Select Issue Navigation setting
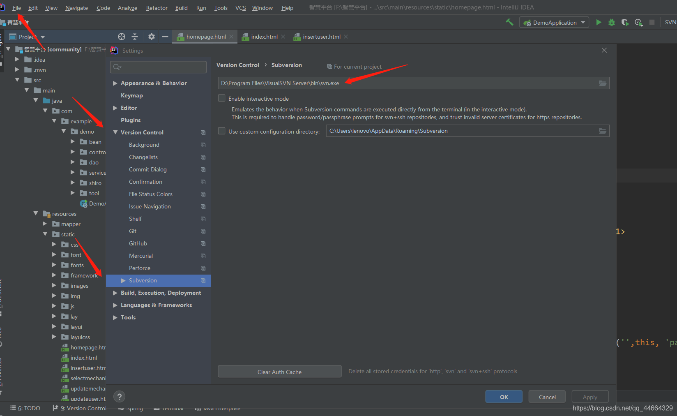 click(x=150, y=206)
